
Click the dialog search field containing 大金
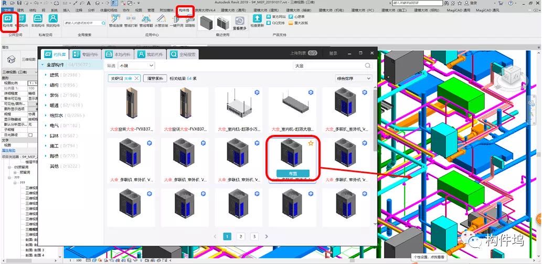click(x=333, y=65)
